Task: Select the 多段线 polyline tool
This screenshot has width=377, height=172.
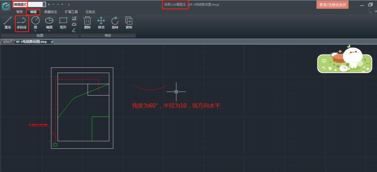Action: click(22, 23)
